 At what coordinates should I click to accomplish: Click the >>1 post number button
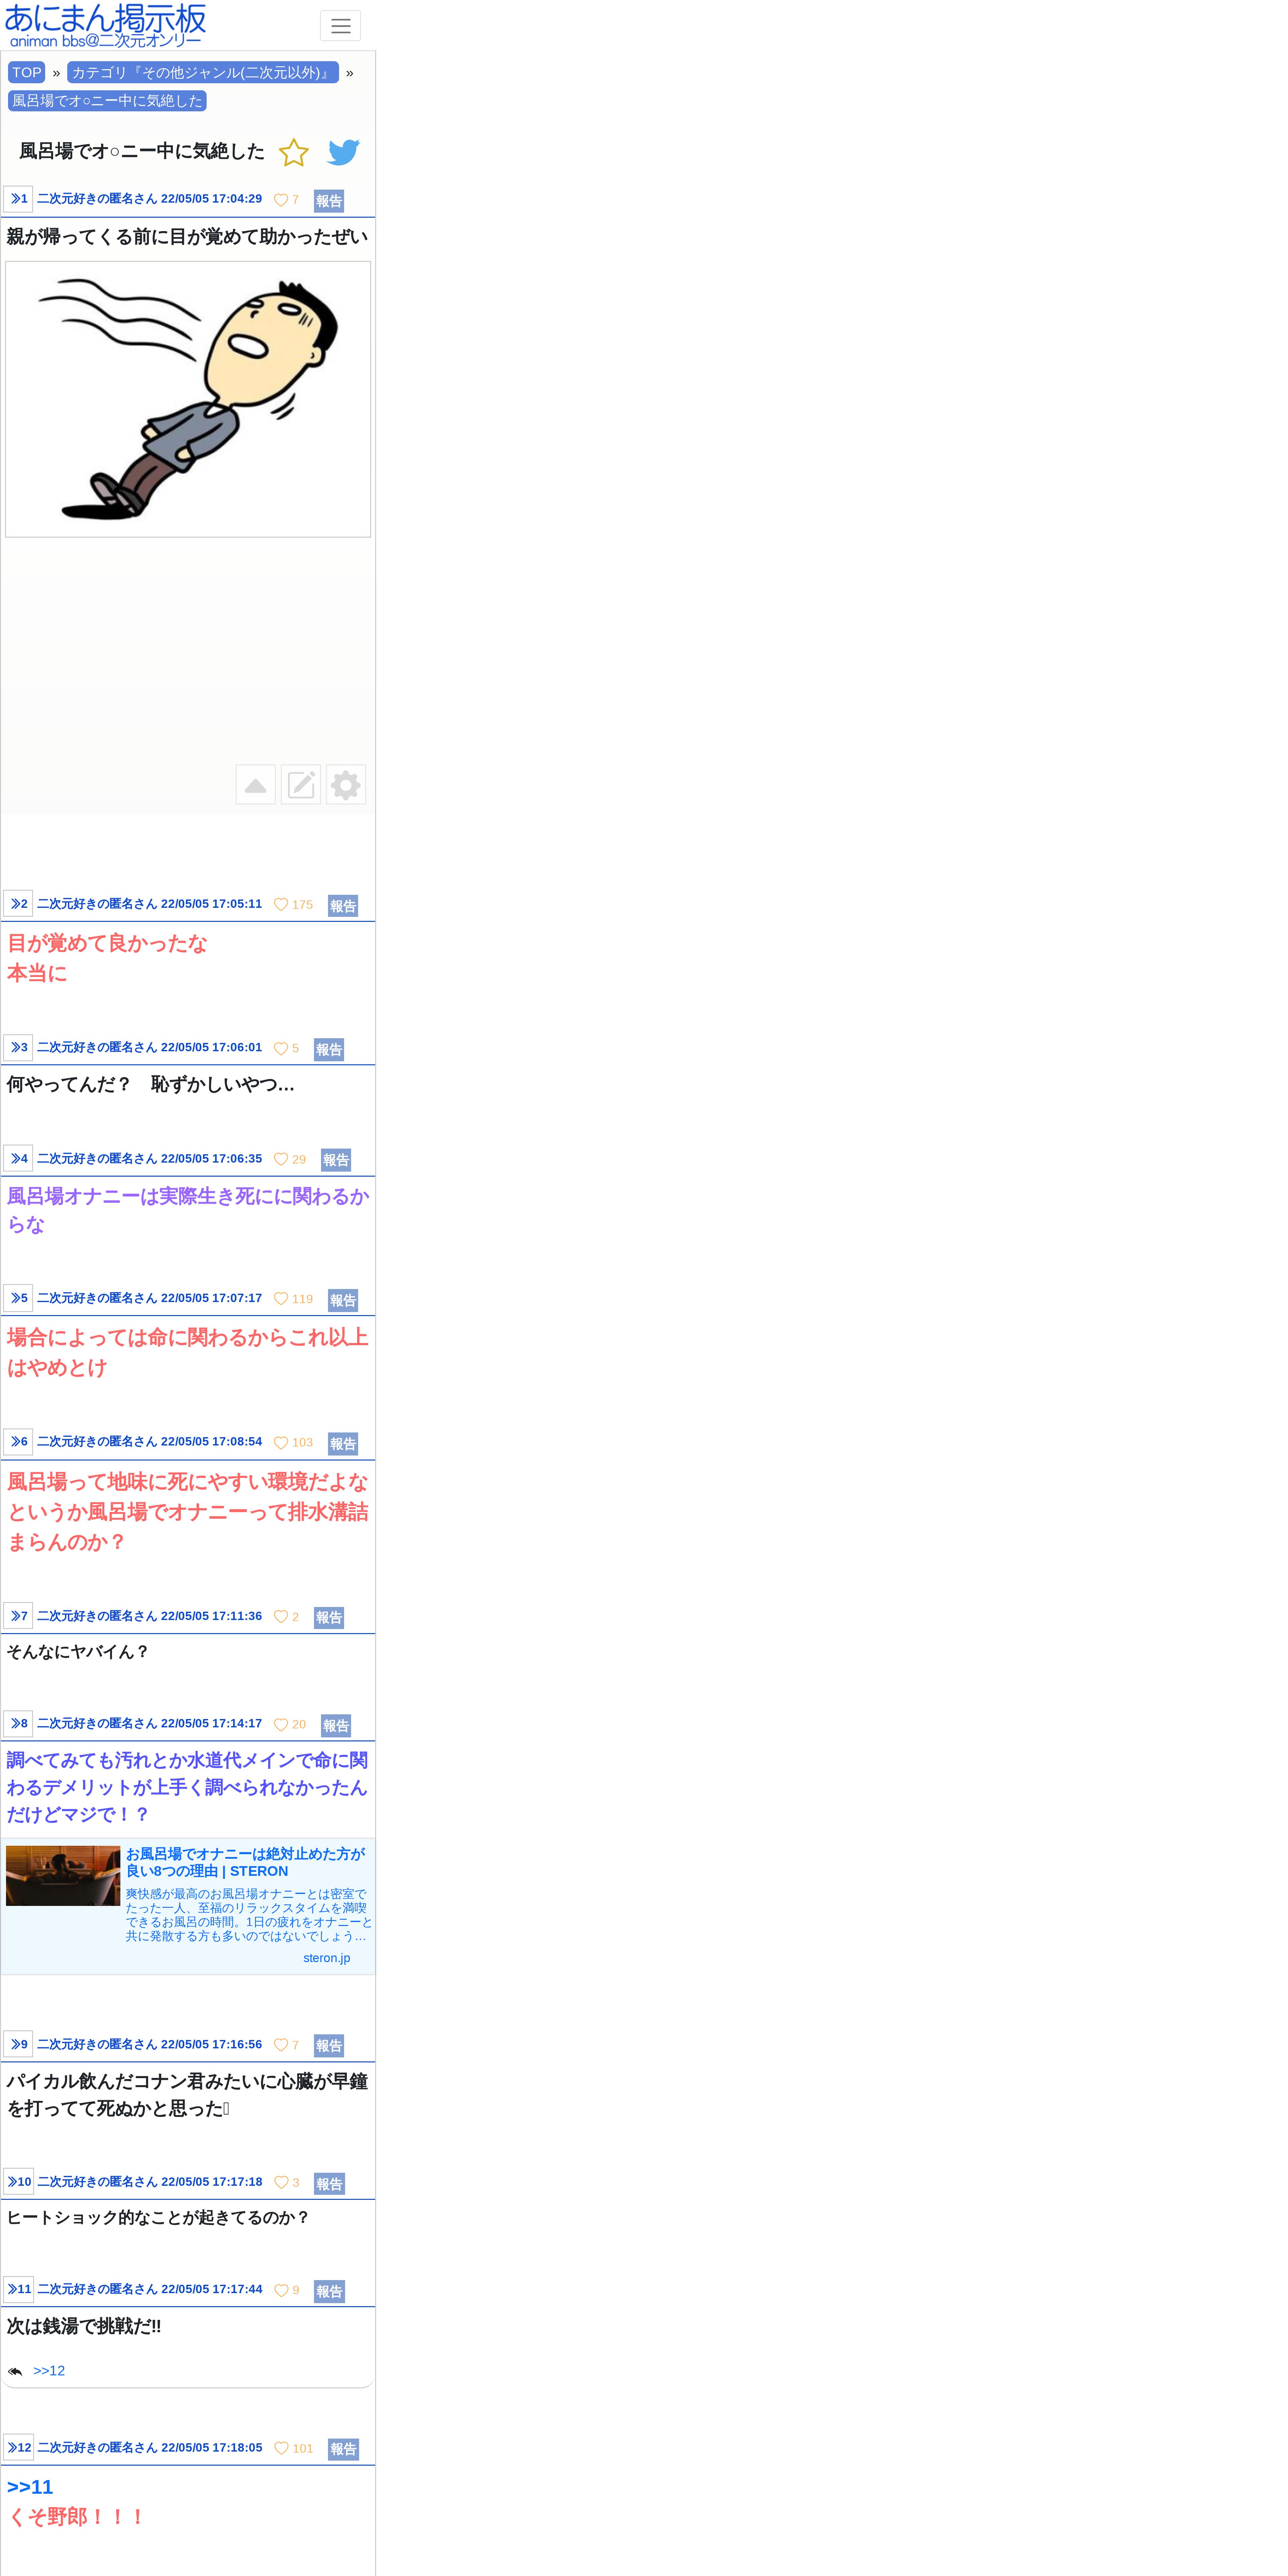[18, 199]
